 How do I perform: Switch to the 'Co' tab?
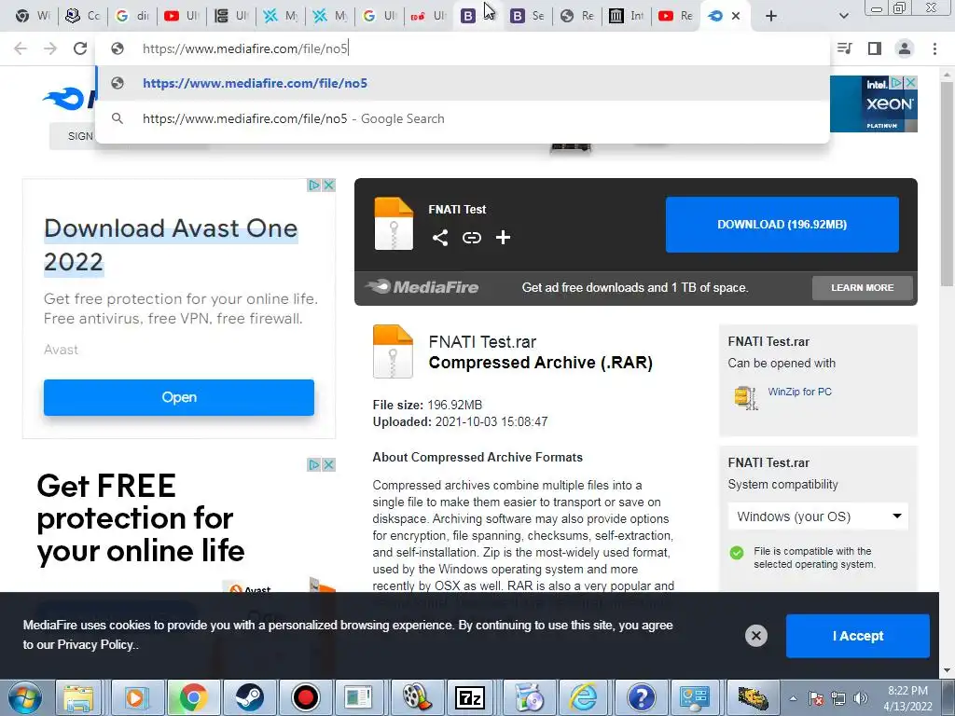tap(83, 16)
